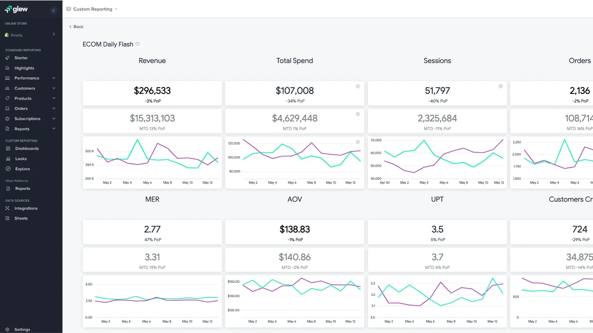The image size is (593, 333).
Task: Click the Reports document icon under Standard Reporting
Action: [7, 129]
